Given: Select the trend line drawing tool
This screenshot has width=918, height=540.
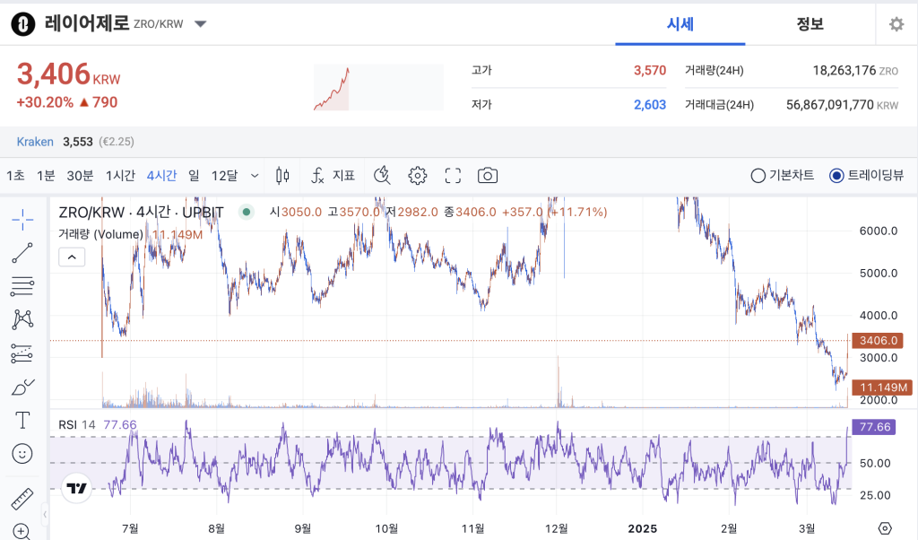Looking at the screenshot, I should 22,252.
